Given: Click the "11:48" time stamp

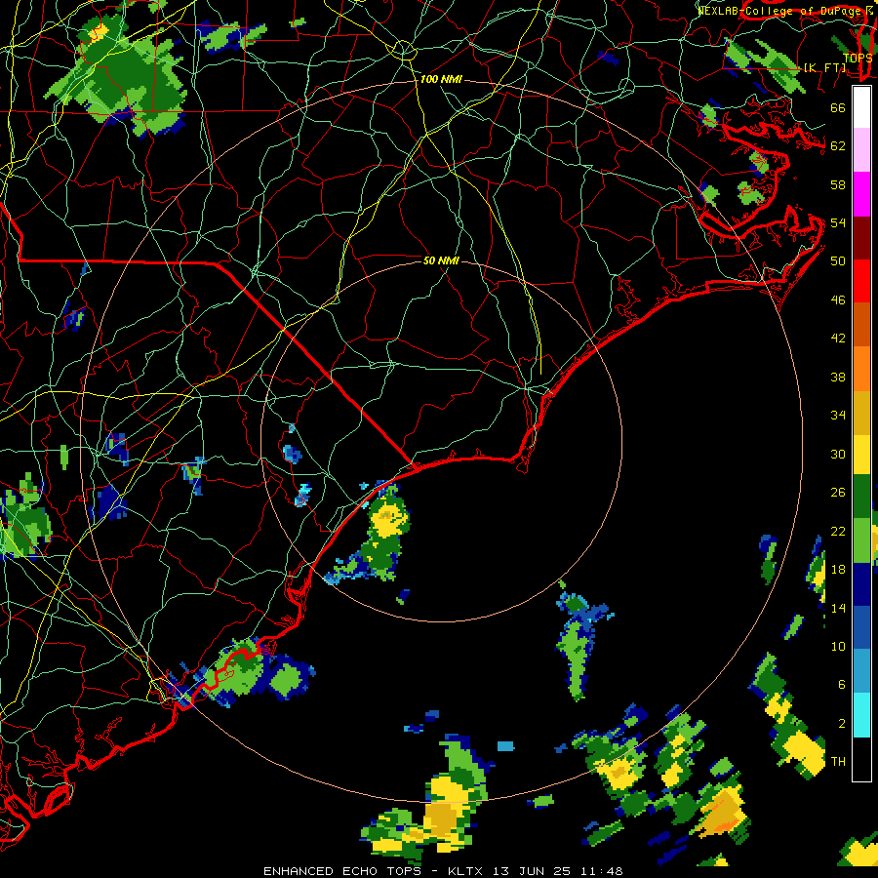Looking at the screenshot, I should click(x=601, y=871).
